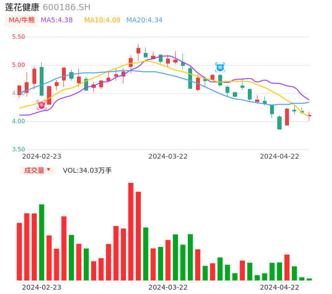Click the highest red candlestick near 5.30
The height and width of the screenshot is (294, 332).
click(138, 50)
